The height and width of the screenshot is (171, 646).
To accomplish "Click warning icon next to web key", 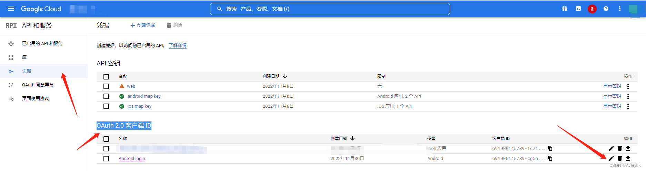I will (122, 86).
